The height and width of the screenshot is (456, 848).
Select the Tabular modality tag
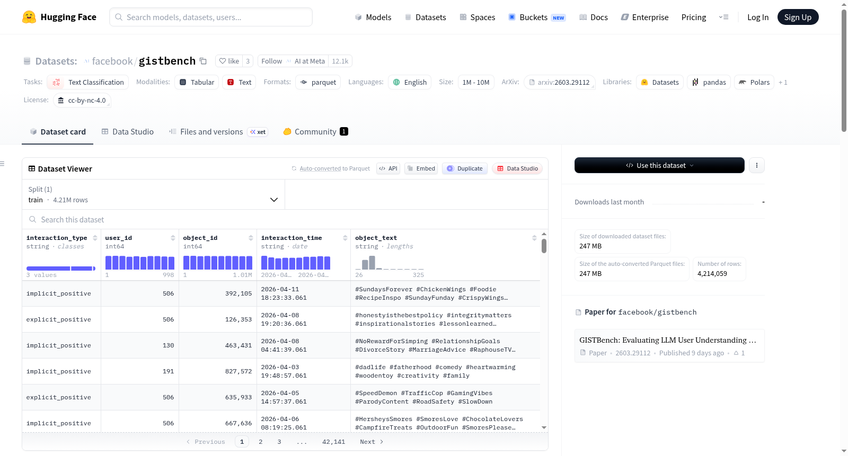(197, 82)
